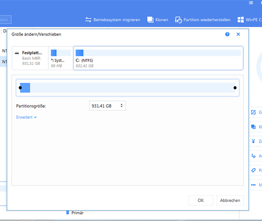Select the C: (NTFS) partition block
The image size is (262, 221).
[x=158, y=58]
